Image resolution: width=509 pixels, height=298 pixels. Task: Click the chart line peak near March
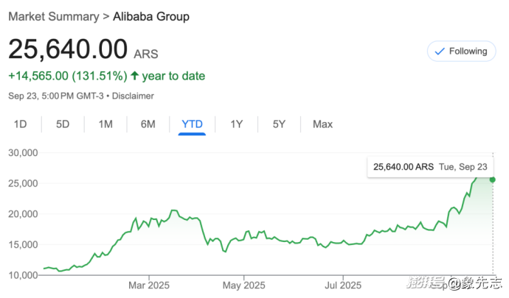[173, 210]
